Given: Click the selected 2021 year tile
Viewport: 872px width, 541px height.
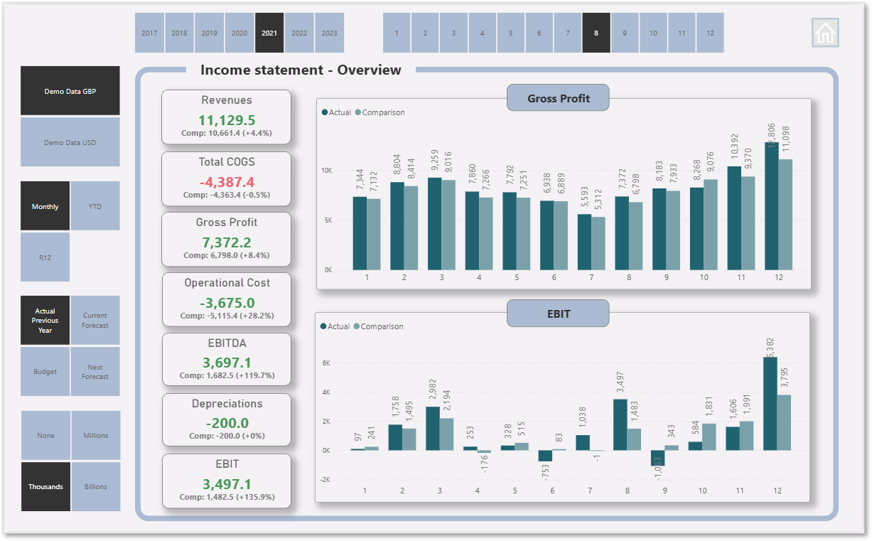Looking at the screenshot, I should pos(269,33).
